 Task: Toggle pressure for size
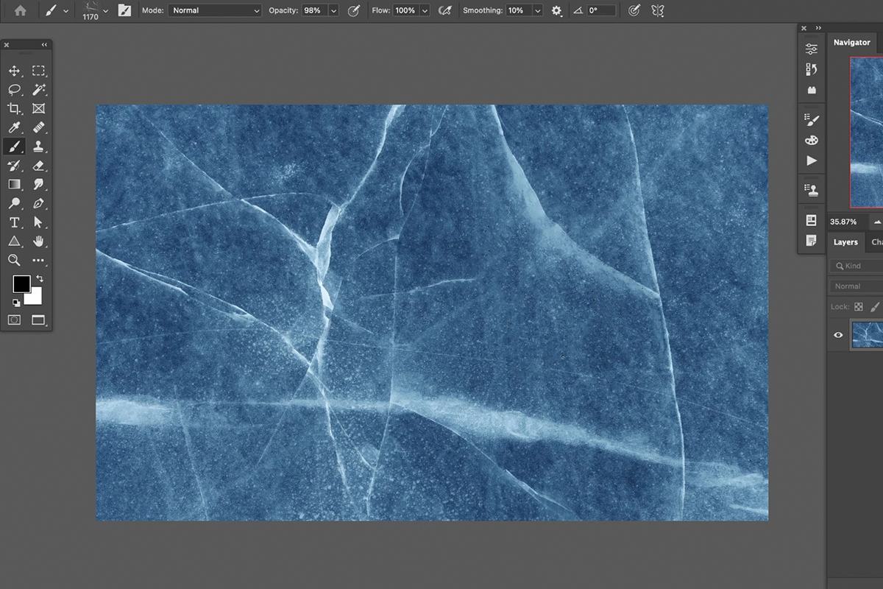click(x=635, y=11)
